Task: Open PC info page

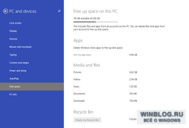Action: [x=13, y=94]
